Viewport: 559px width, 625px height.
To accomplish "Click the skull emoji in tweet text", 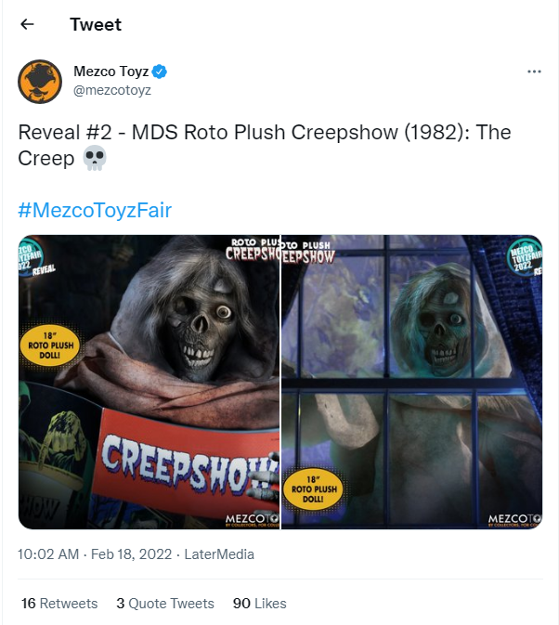I will coord(95,158).
